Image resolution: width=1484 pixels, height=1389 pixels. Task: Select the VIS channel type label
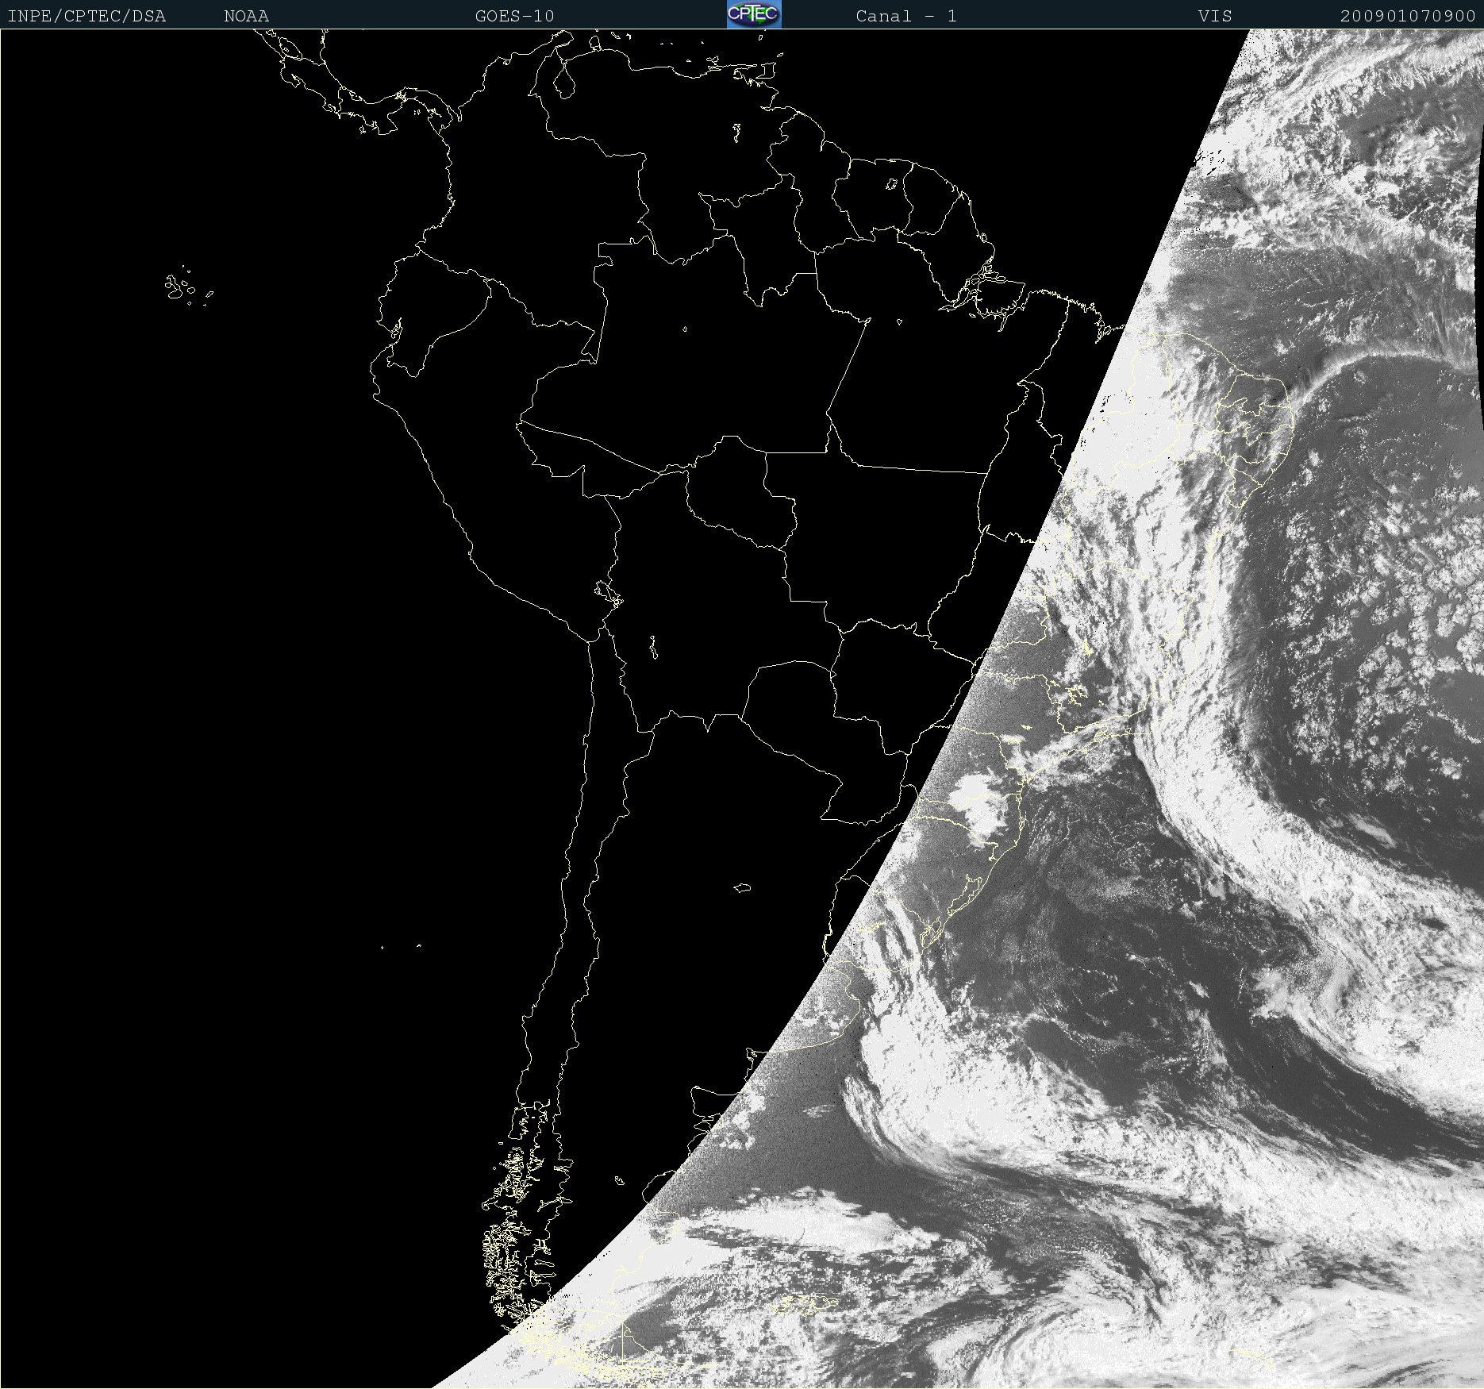(1215, 16)
